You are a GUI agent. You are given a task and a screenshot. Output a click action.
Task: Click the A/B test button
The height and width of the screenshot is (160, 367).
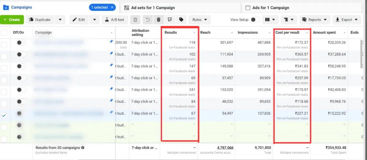(x=115, y=20)
